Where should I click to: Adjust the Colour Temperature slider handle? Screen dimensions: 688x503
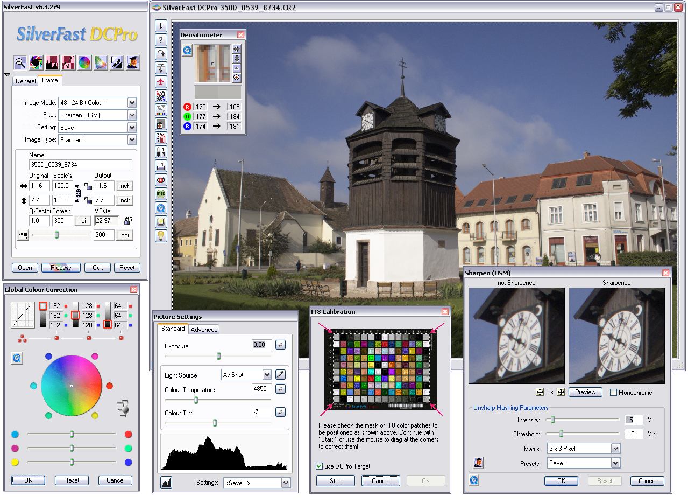point(196,400)
